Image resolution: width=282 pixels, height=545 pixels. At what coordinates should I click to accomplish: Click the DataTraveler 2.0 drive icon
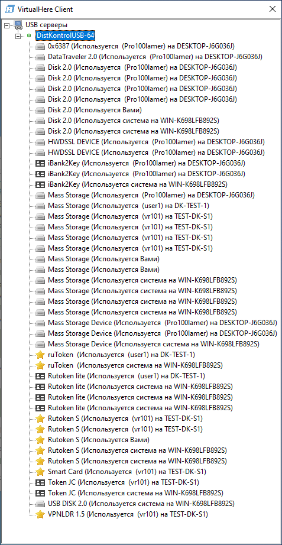click(40, 57)
